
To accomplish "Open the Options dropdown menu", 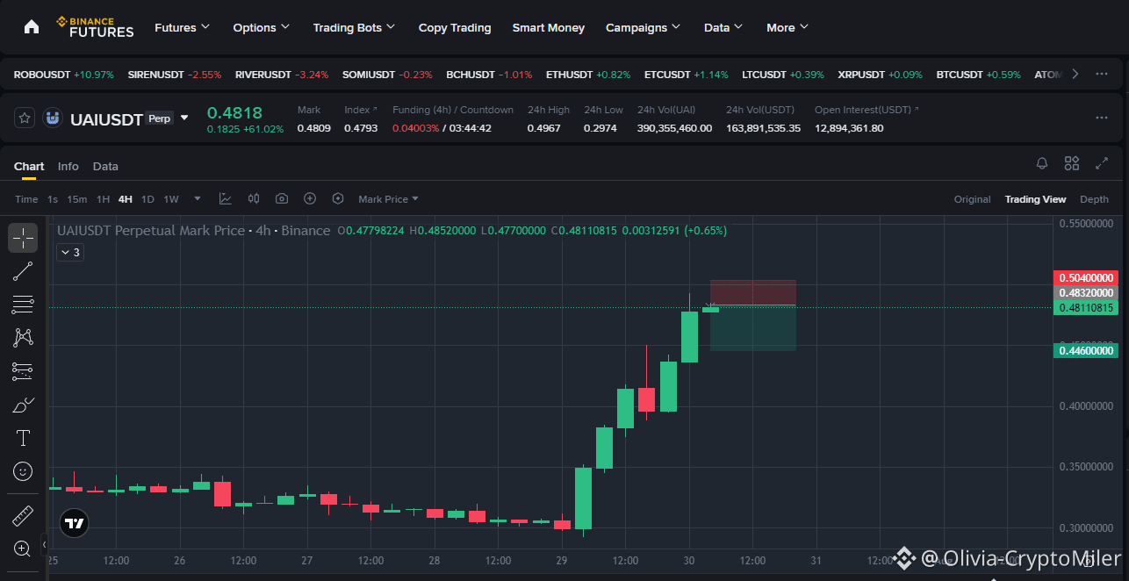I will (x=262, y=27).
